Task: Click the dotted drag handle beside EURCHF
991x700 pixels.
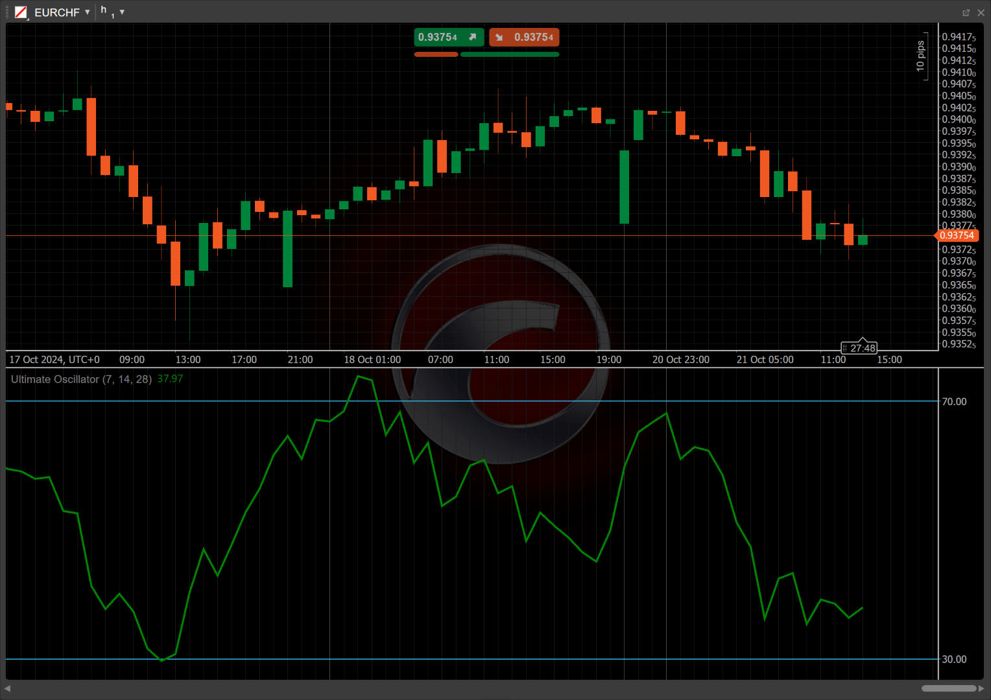Action: coord(8,12)
